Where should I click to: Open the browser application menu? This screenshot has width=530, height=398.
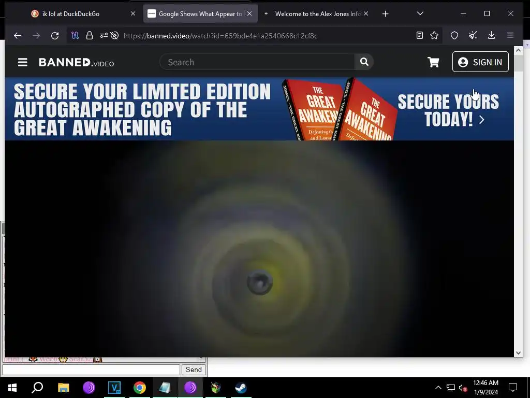[x=510, y=35]
